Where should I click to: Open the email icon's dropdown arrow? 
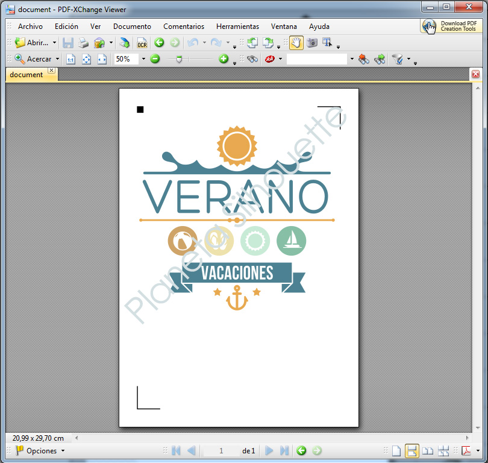tap(111, 43)
